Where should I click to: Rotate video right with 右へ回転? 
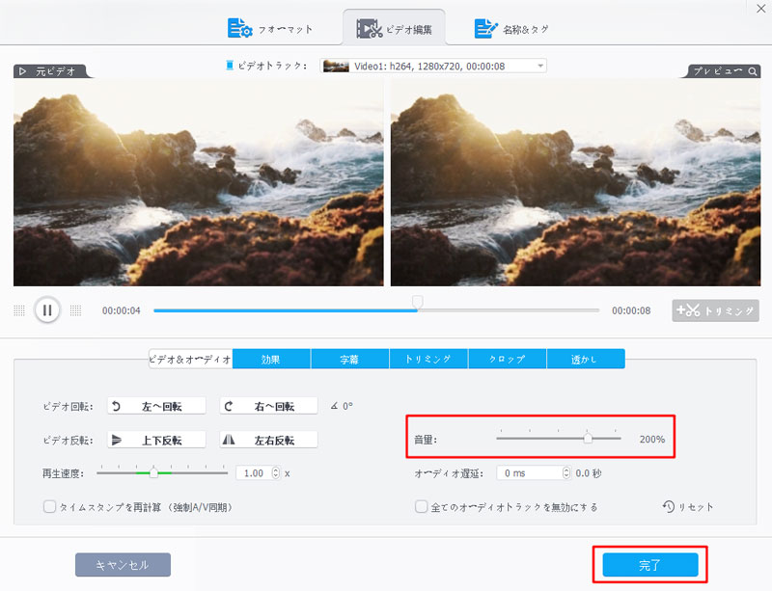click(268, 406)
